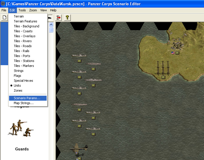Select Tiles - Stations mode
The image size is (204, 160).
click(x=28, y=61)
